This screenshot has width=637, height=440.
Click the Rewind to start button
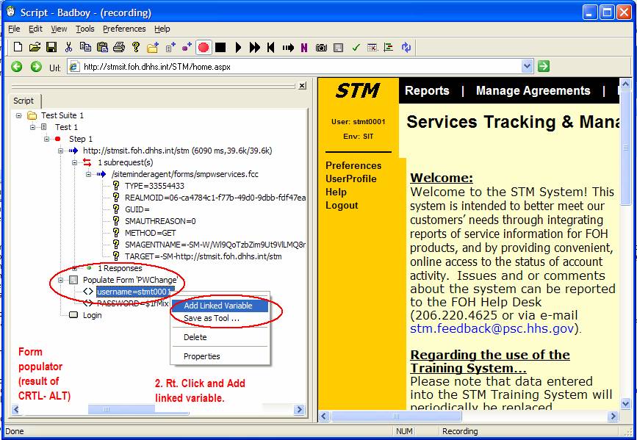tap(270, 48)
